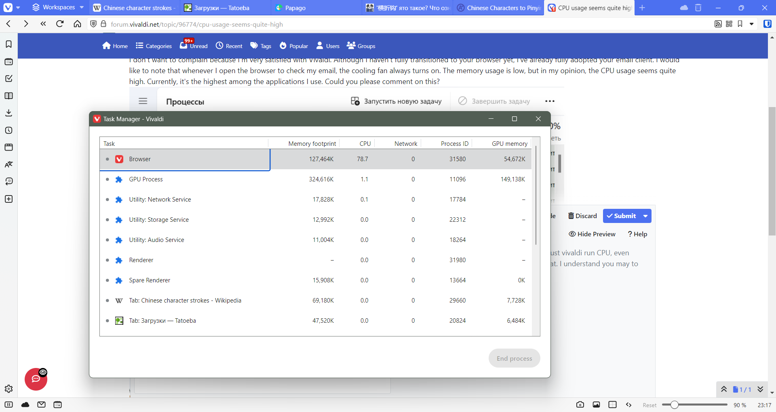Adjust the page zoom slider
The width and height of the screenshot is (776, 412).
(674, 405)
